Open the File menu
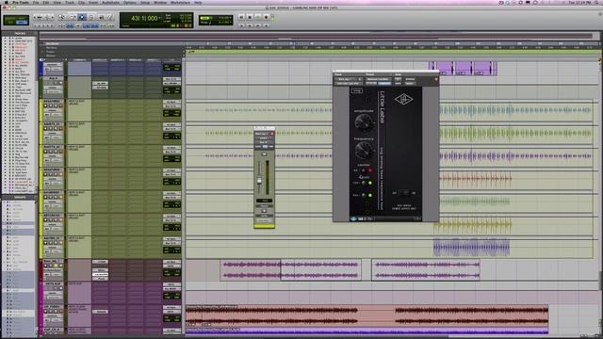603x339 pixels. pyautogui.click(x=36, y=2)
